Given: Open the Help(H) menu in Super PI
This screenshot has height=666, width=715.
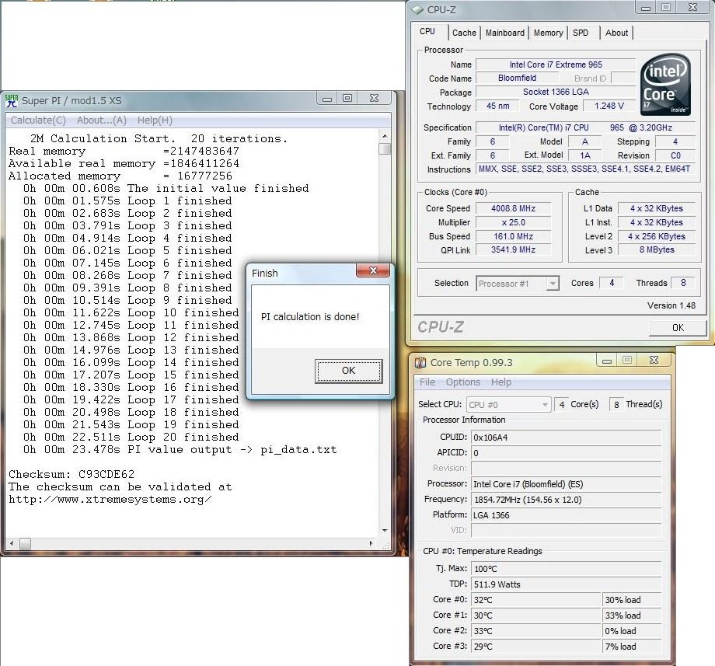Looking at the screenshot, I should (155, 120).
